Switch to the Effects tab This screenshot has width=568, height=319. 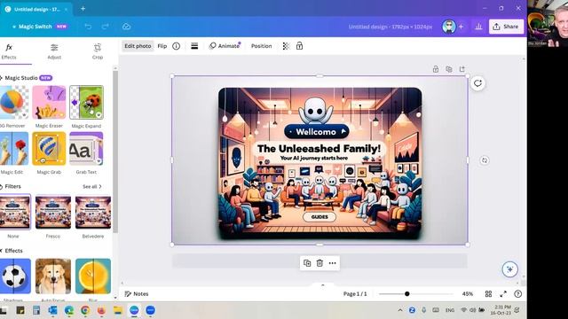[9, 51]
